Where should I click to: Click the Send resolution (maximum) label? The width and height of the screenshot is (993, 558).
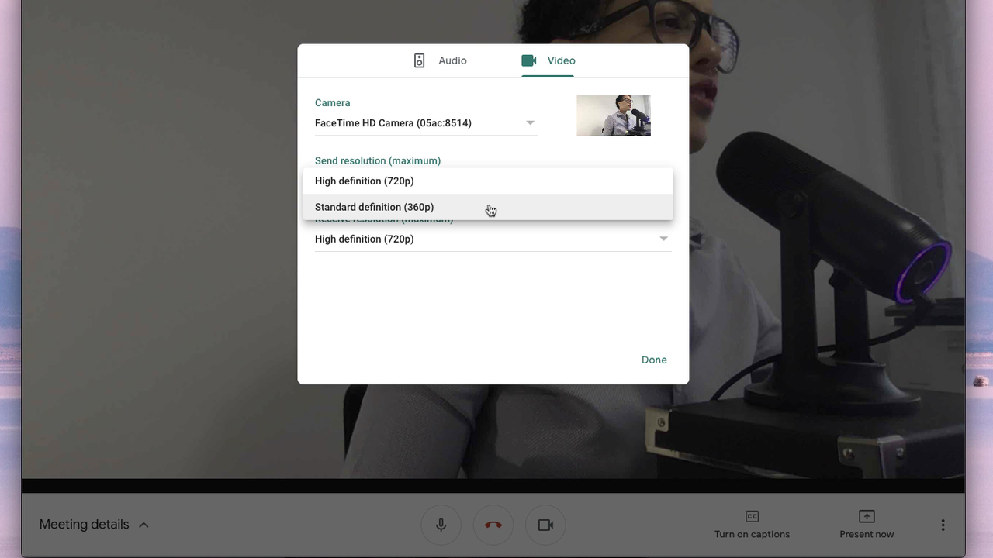pos(378,160)
